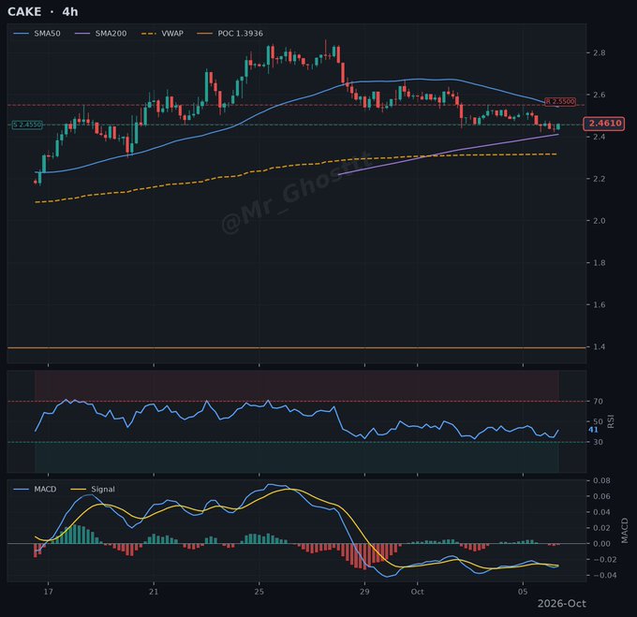This screenshot has width=637, height=617.
Task: Click the 1.6 price axis label
Action: (600, 305)
